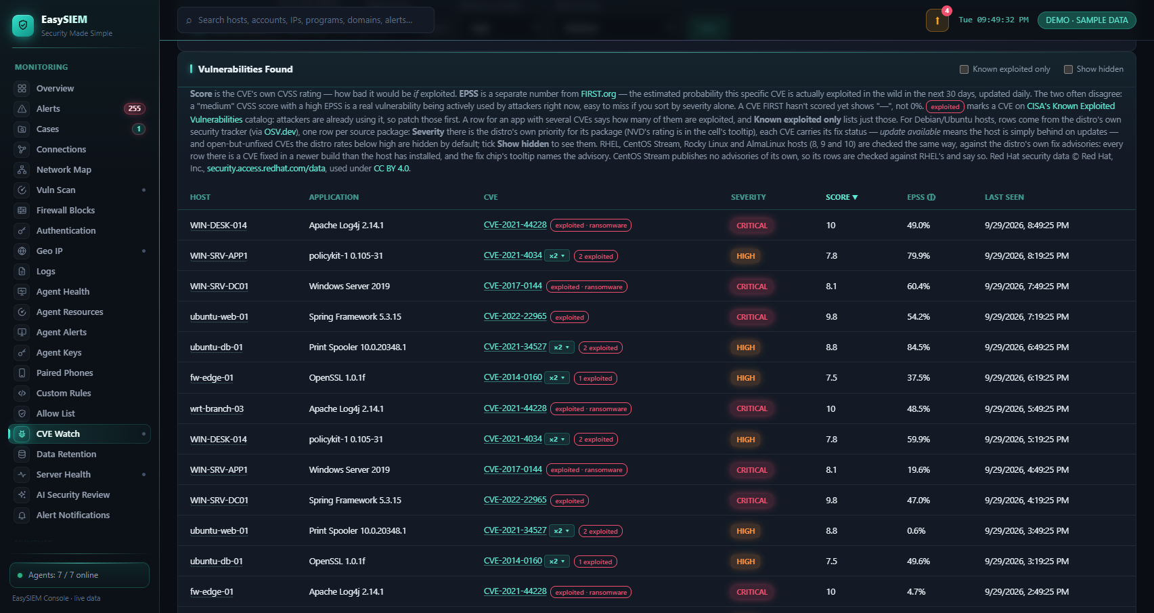Expand x2 dropdown for ubuntu-db-01 CVE-2021-34527

[x=562, y=347]
